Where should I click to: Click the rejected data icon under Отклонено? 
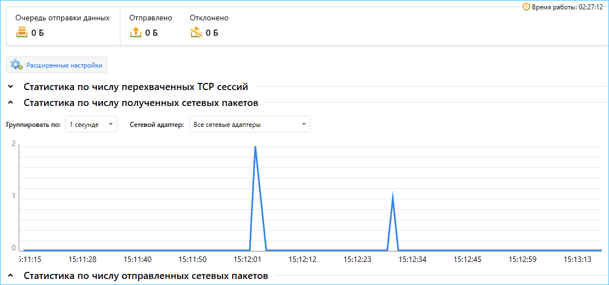pos(196,32)
